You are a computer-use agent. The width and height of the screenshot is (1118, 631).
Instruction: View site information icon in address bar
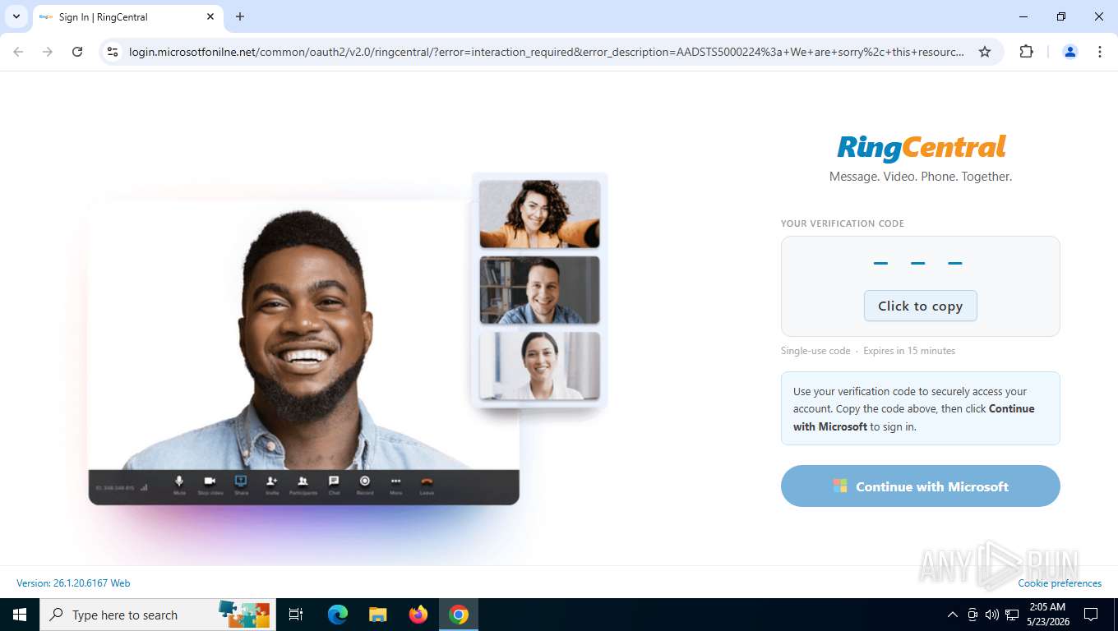tap(113, 52)
